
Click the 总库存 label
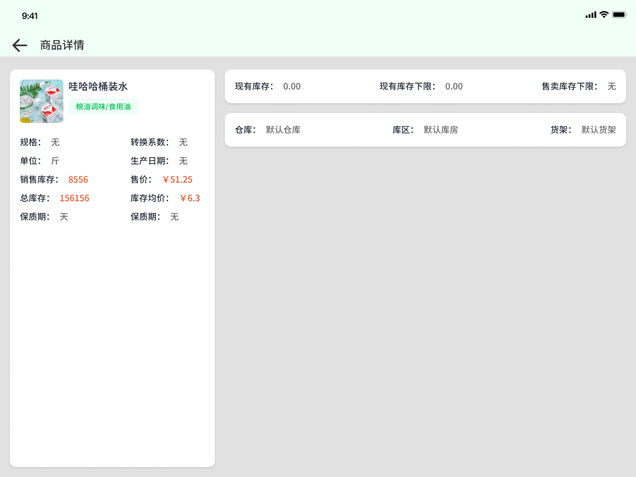(35, 198)
